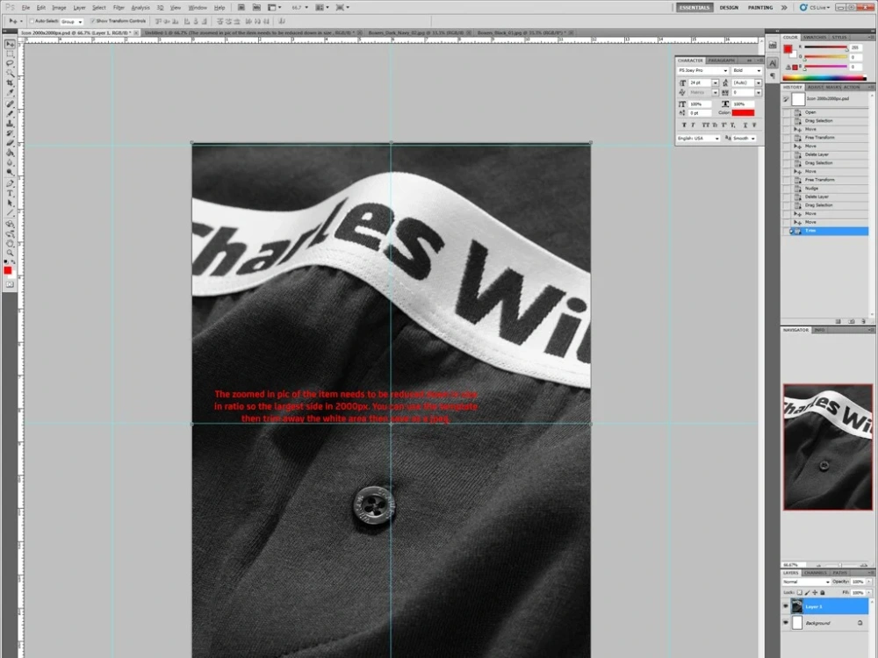The image size is (878, 658).
Task: Select the Path Selection tool
Action: 10,204
